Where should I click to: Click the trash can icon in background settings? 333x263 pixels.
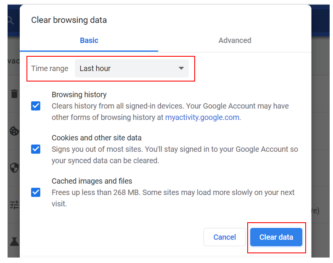pos(14,94)
